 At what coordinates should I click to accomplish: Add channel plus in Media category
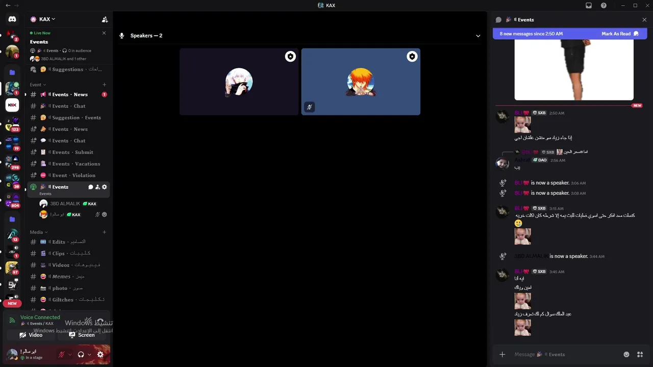click(x=105, y=232)
